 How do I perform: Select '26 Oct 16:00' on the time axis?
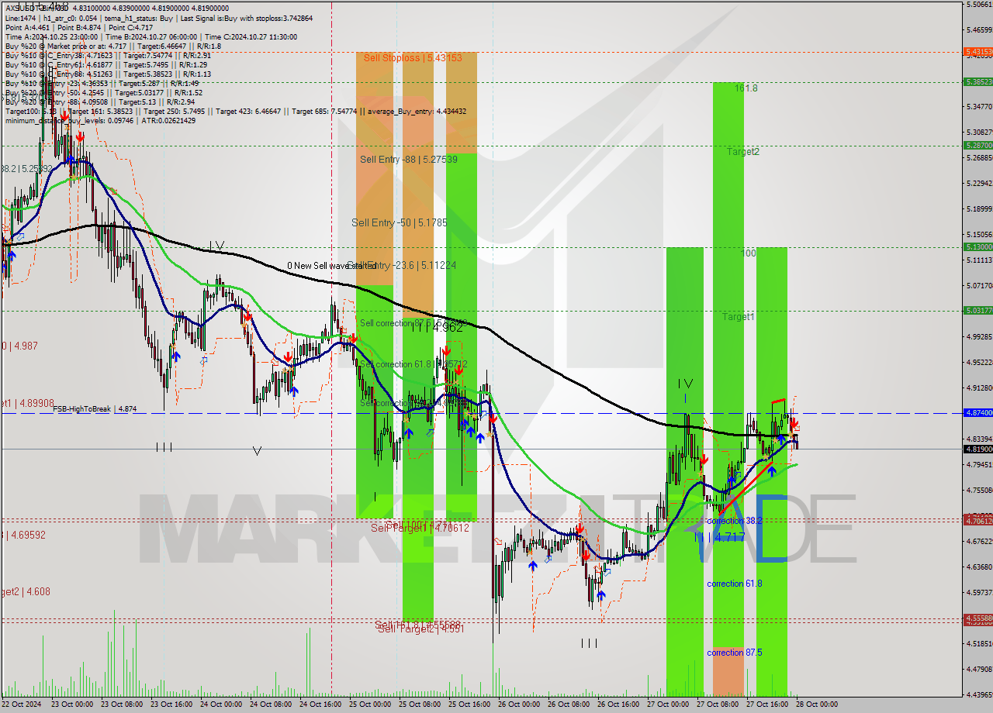pyautogui.click(x=618, y=704)
